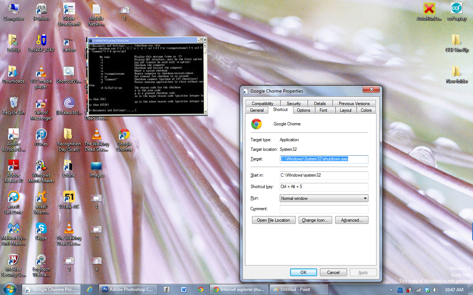This screenshot has width=473, height=295.
Task: Open Microsoft Word from the taskbar
Action: coord(184,289)
